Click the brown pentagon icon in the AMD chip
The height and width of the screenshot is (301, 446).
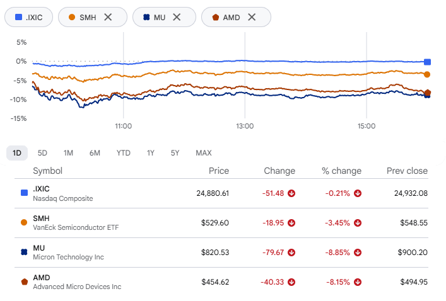(x=216, y=18)
